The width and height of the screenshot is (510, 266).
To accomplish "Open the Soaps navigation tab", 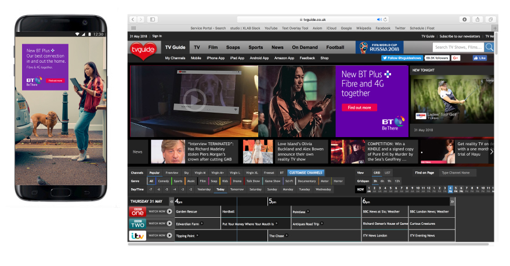I will pyautogui.click(x=233, y=47).
